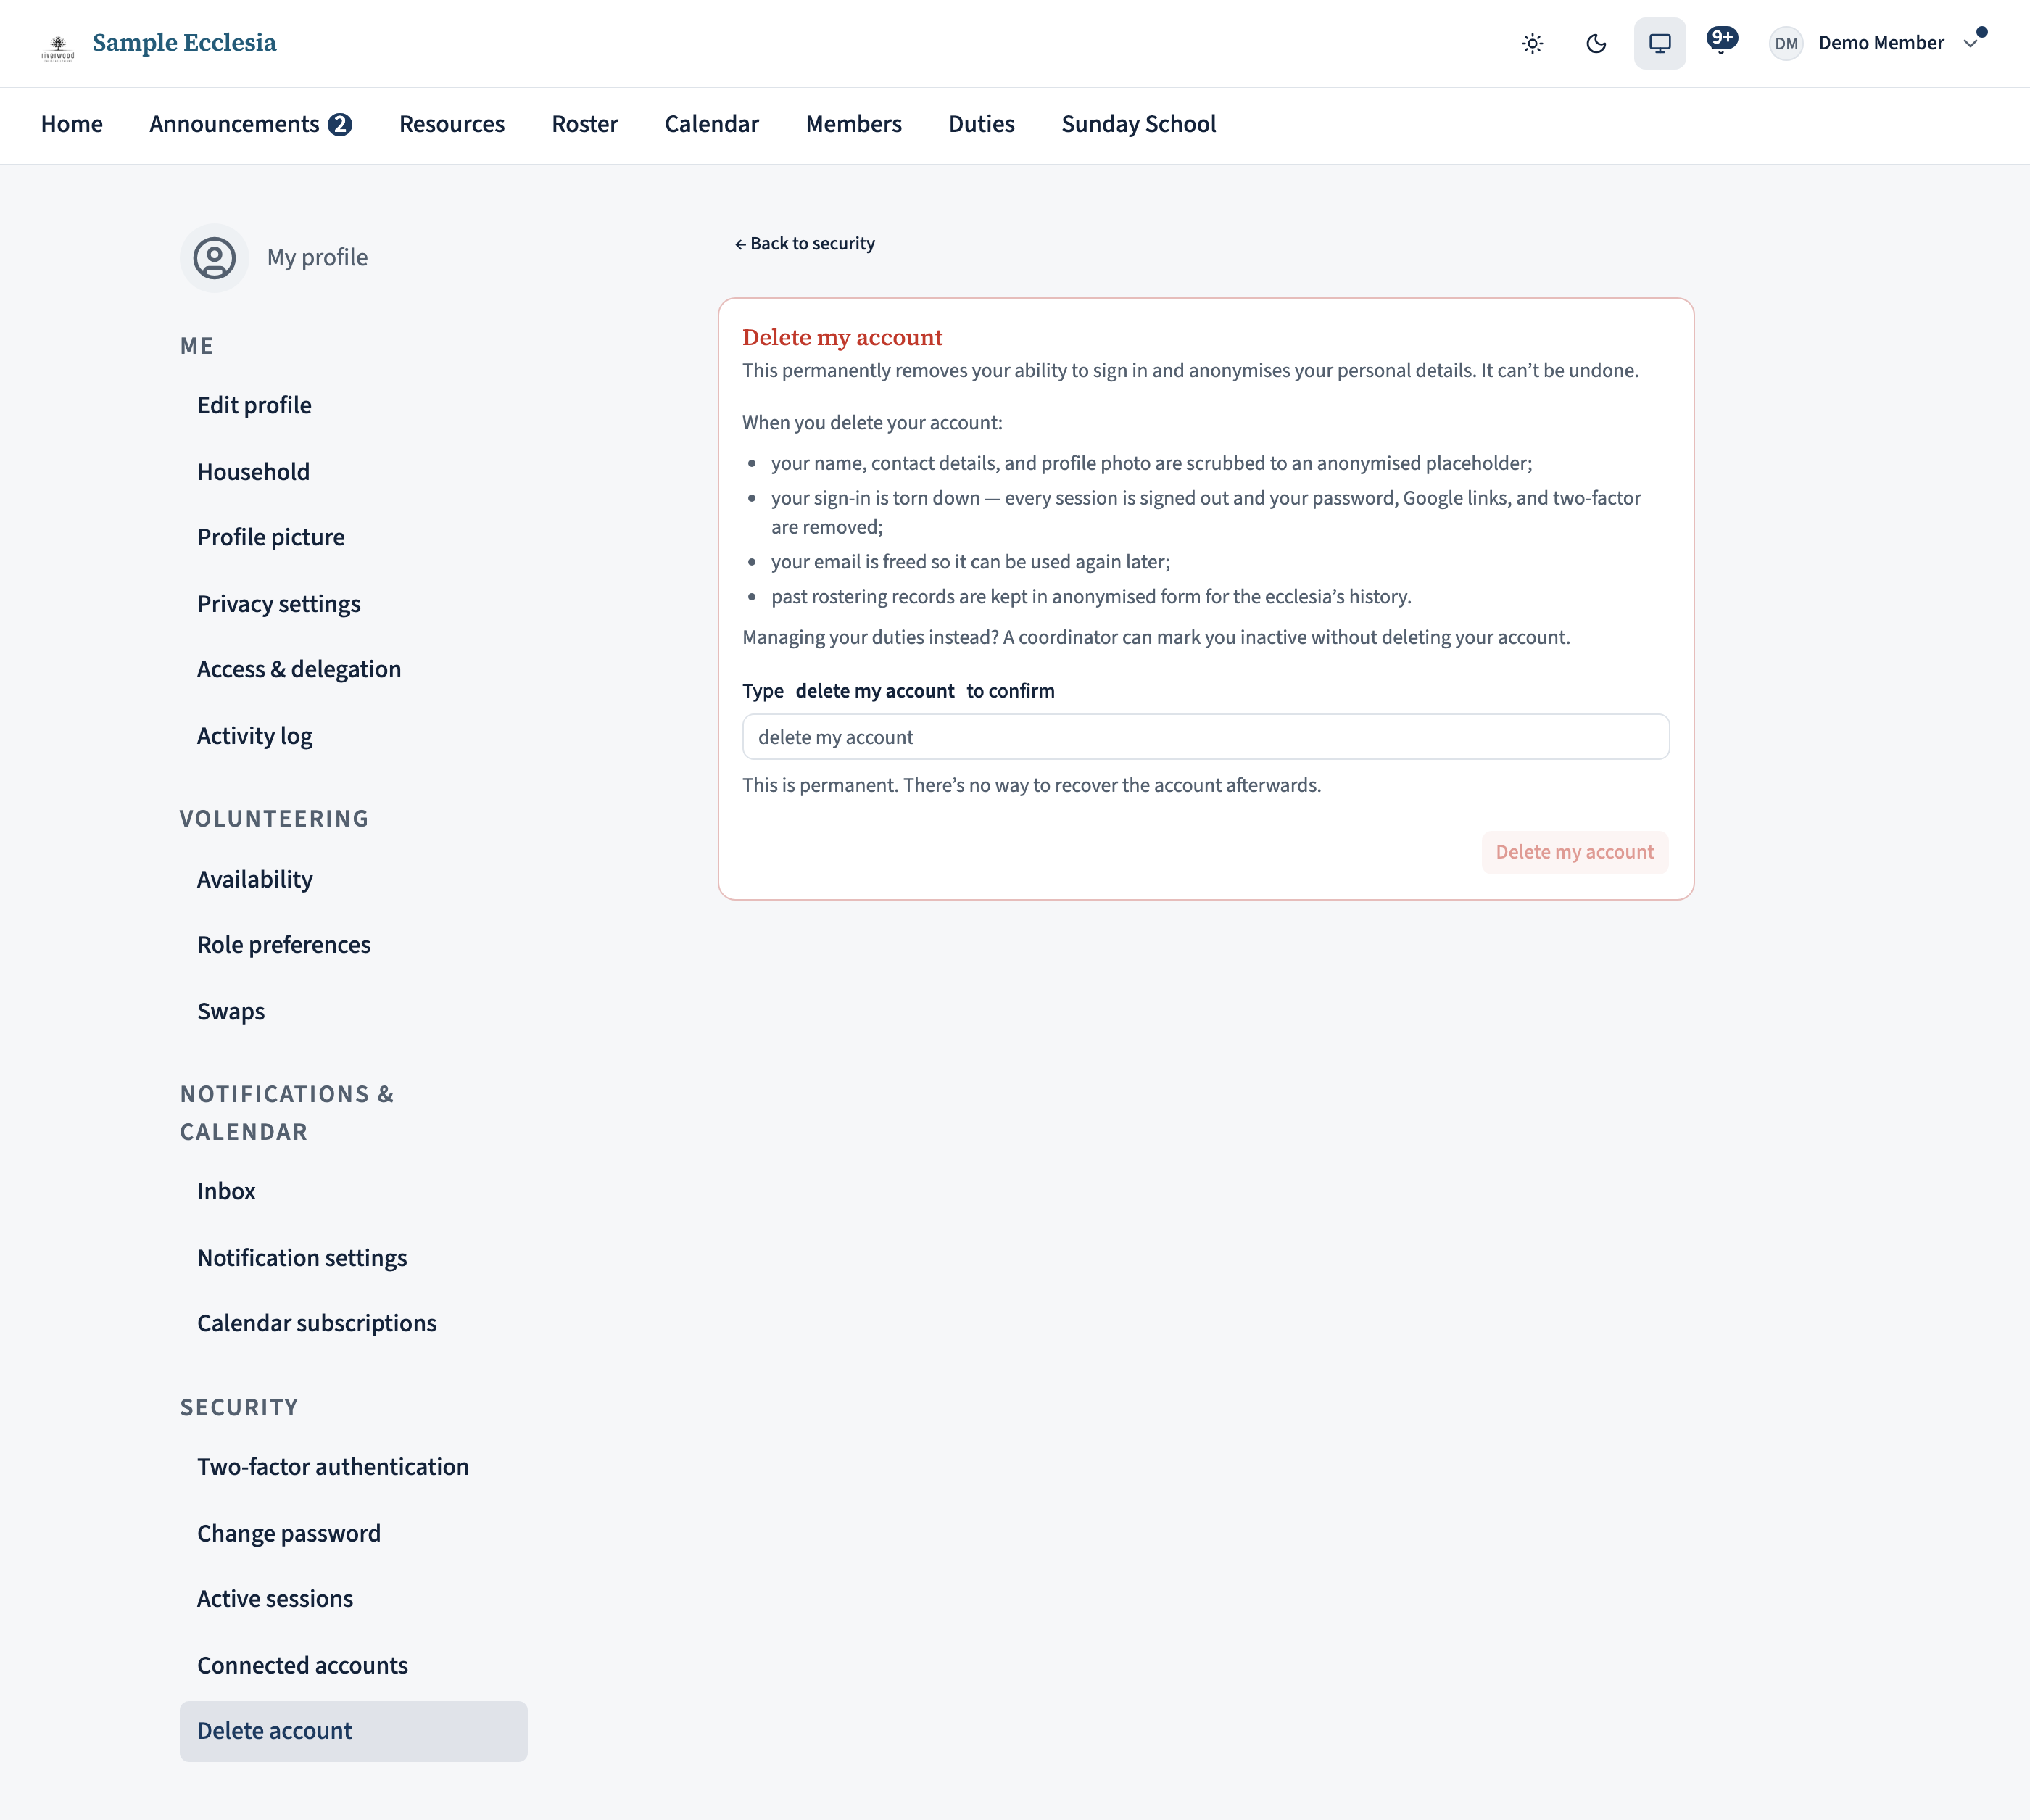2030x1820 pixels.
Task: Open Sunday School section
Action: pos(1139,124)
